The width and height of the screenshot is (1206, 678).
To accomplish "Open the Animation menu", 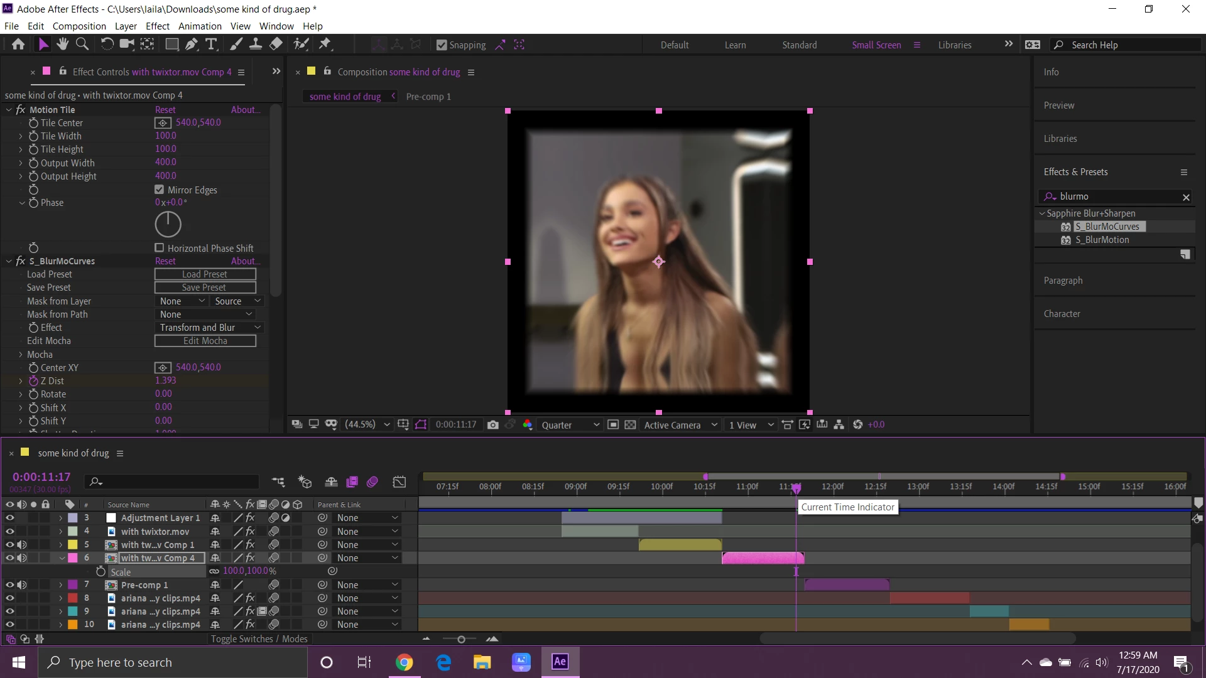I will pyautogui.click(x=200, y=26).
